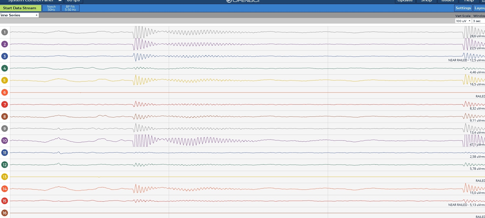Toggle channel 3

4,56
